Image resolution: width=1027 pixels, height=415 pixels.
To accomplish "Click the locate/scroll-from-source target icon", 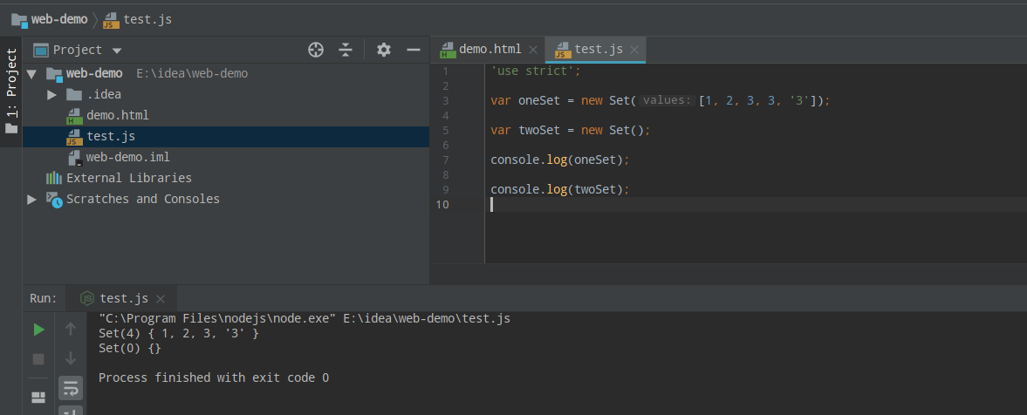I will tap(316, 50).
